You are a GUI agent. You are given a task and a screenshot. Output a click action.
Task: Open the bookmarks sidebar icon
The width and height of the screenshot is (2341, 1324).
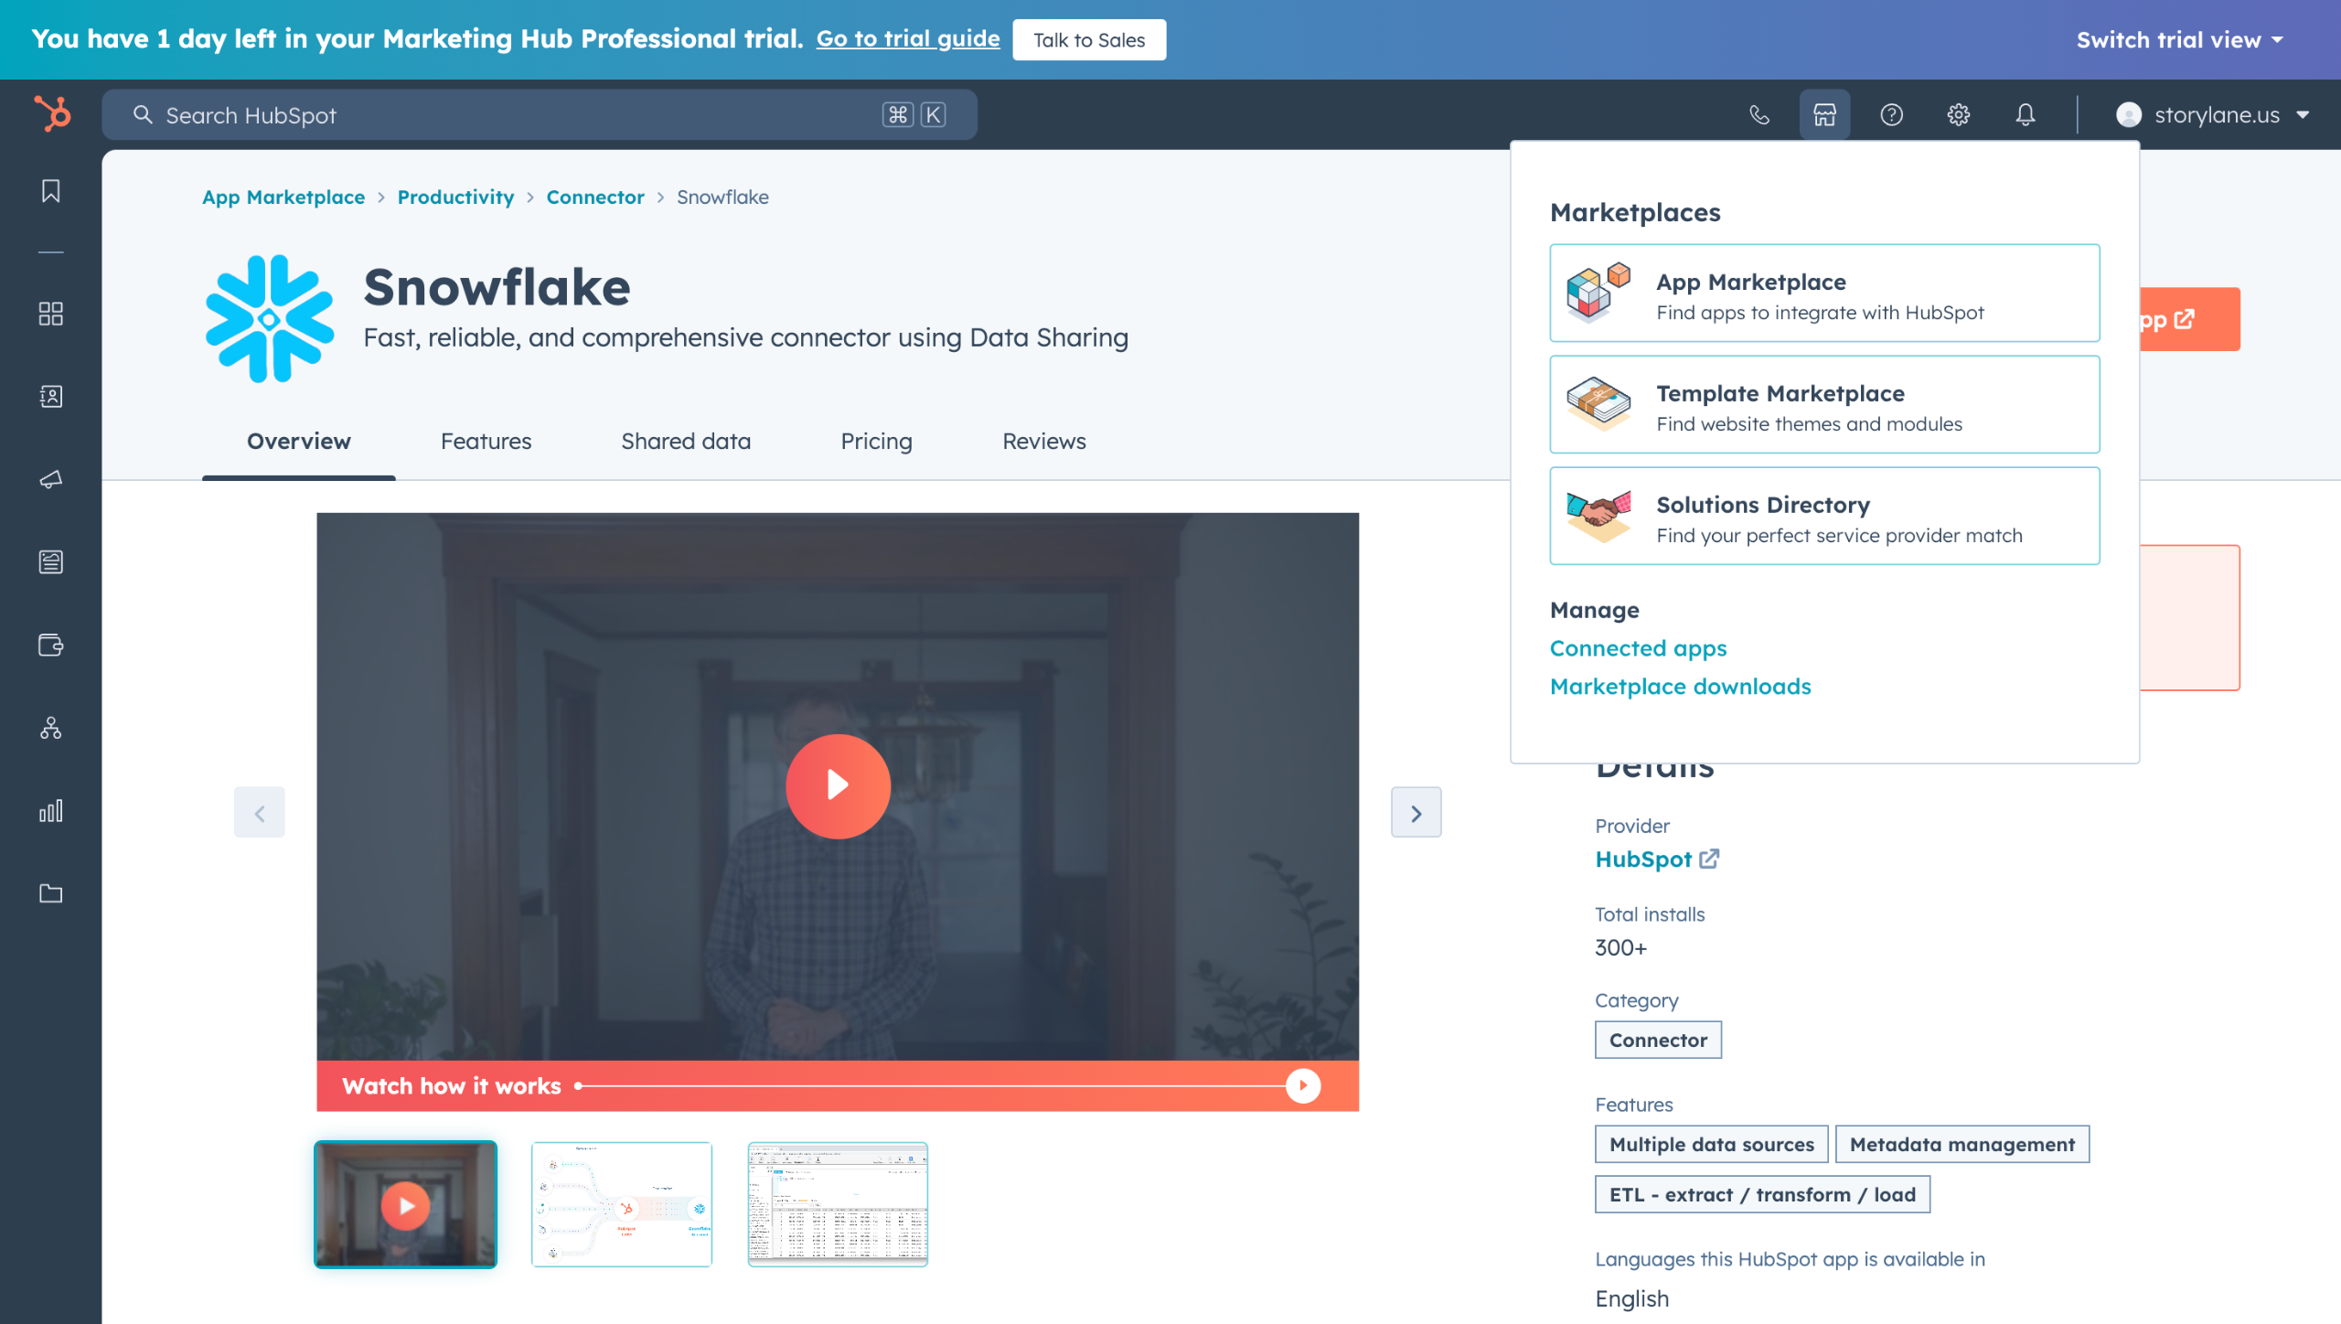(51, 191)
